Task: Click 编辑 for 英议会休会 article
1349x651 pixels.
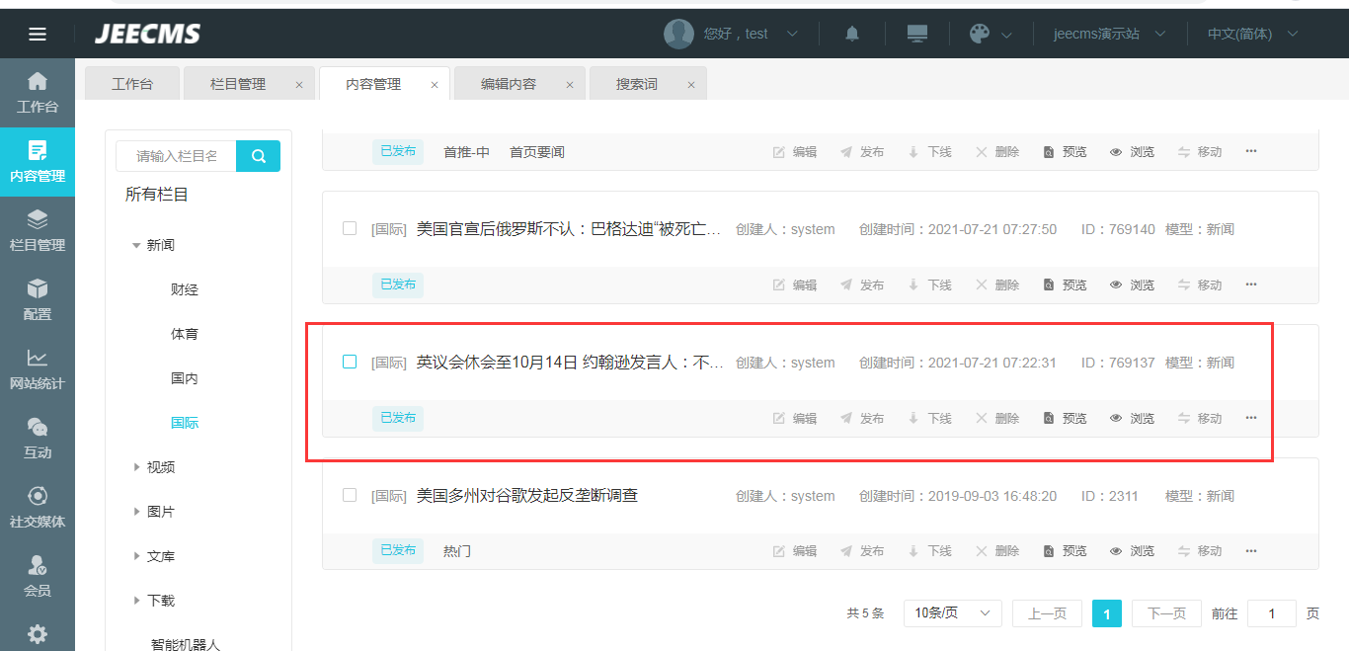Action: [795, 419]
